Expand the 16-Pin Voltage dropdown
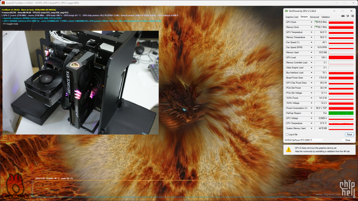This screenshot has width=358, height=201. point(311,103)
